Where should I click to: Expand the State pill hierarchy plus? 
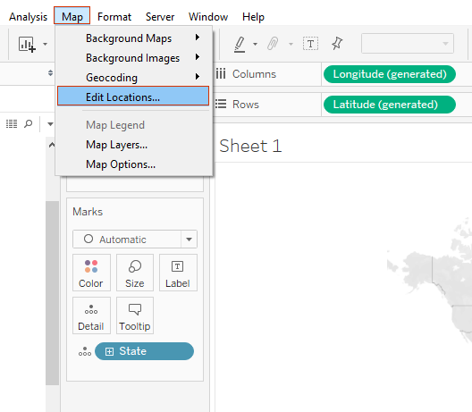click(x=109, y=351)
